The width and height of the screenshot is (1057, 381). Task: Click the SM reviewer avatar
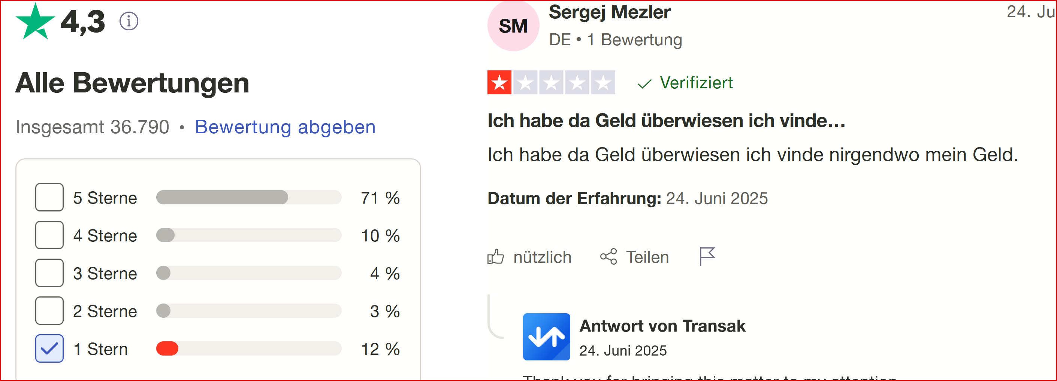(513, 26)
